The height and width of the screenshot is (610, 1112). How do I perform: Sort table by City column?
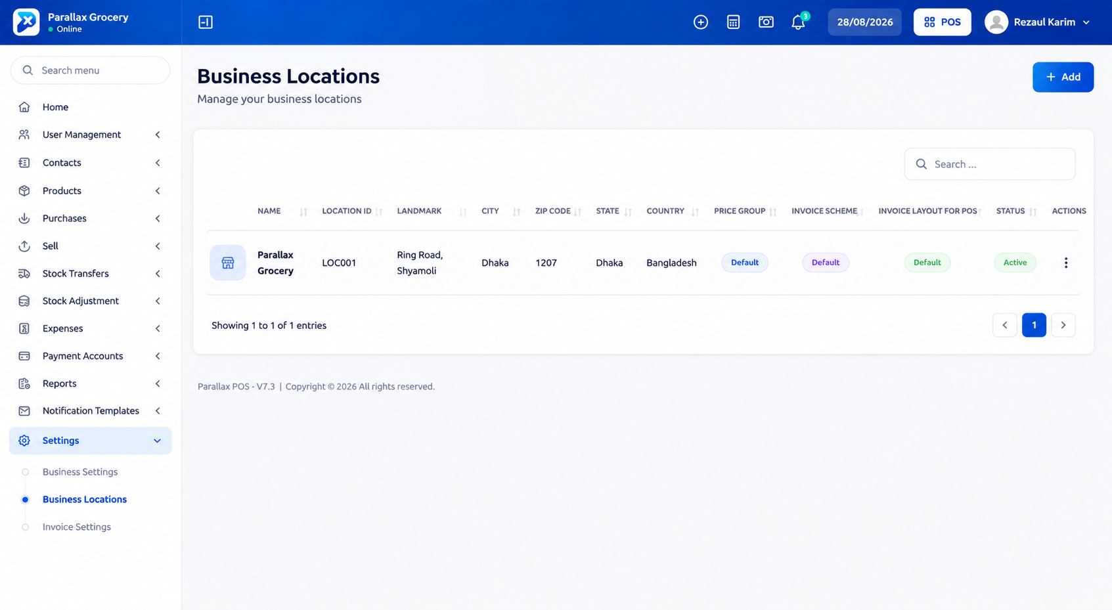pyautogui.click(x=500, y=211)
